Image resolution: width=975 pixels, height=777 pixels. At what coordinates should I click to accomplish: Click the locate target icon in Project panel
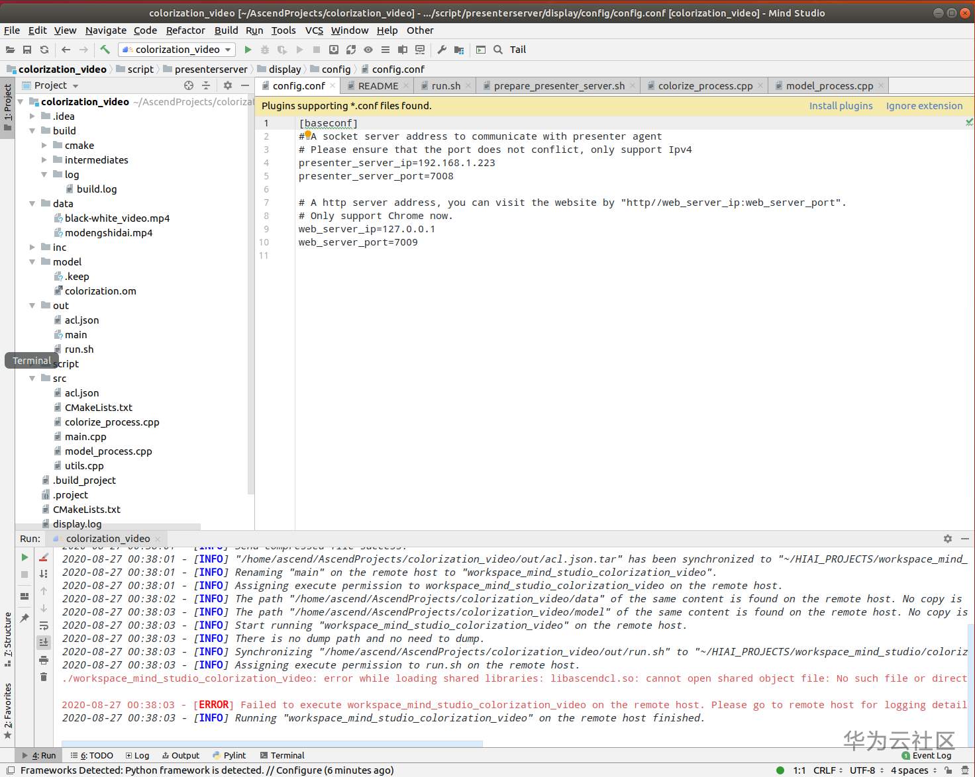[x=189, y=85]
